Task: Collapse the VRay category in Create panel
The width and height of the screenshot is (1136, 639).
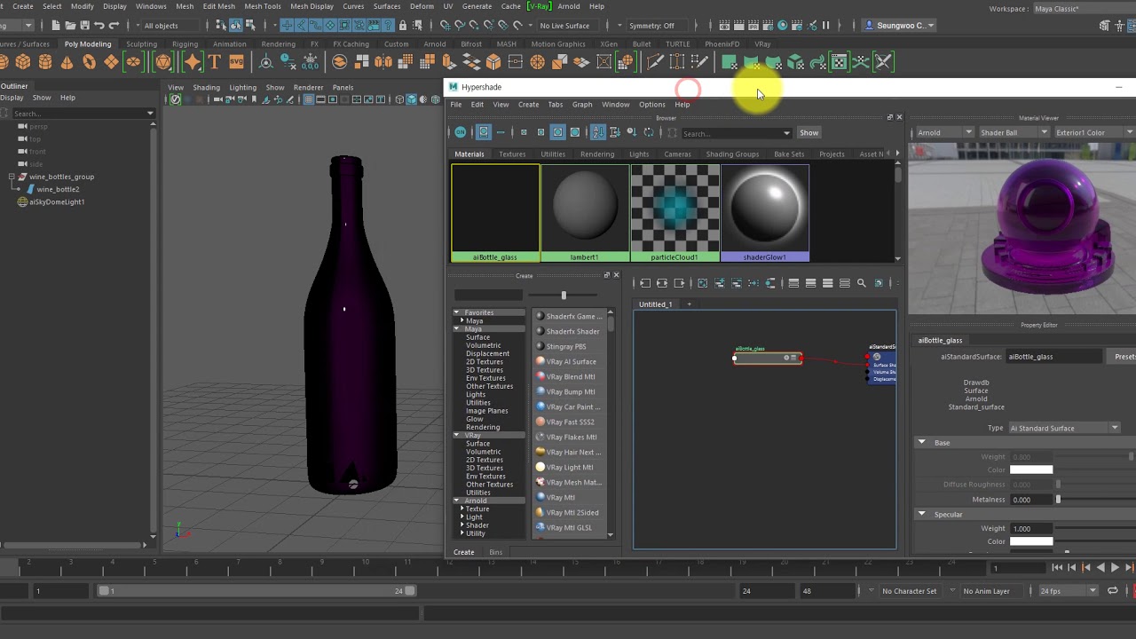Action: point(456,436)
